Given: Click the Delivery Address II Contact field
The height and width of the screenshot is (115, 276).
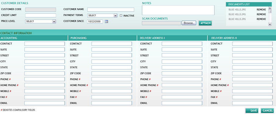Looking at the screenshot, I should click(x=252, y=44).
